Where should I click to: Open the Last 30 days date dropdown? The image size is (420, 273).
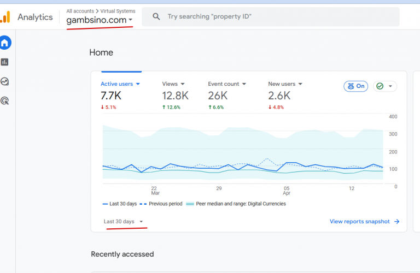(x=124, y=222)
